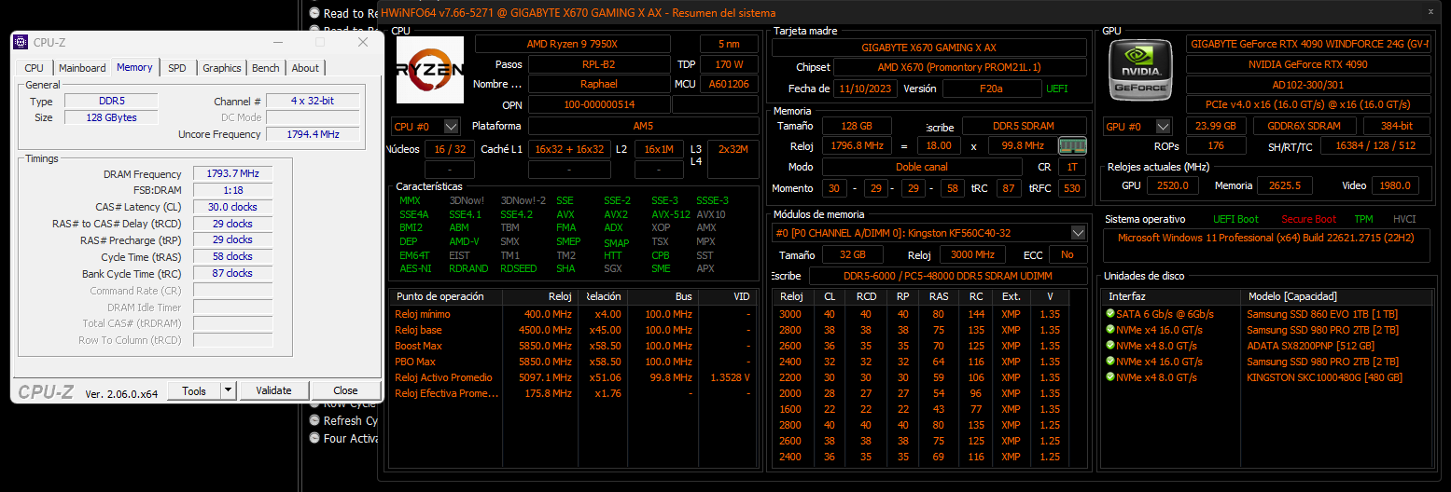Screen dimensions: 1451x492
Task: Open the arrow beside CPU-Z Tools button
Action: click(229, 390)
